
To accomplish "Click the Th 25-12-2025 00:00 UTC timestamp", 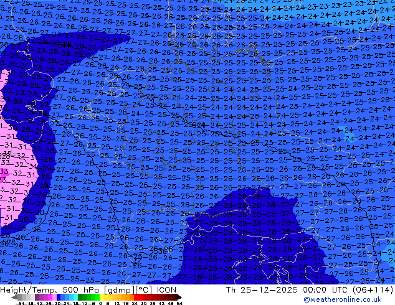I will coord(310,289).
